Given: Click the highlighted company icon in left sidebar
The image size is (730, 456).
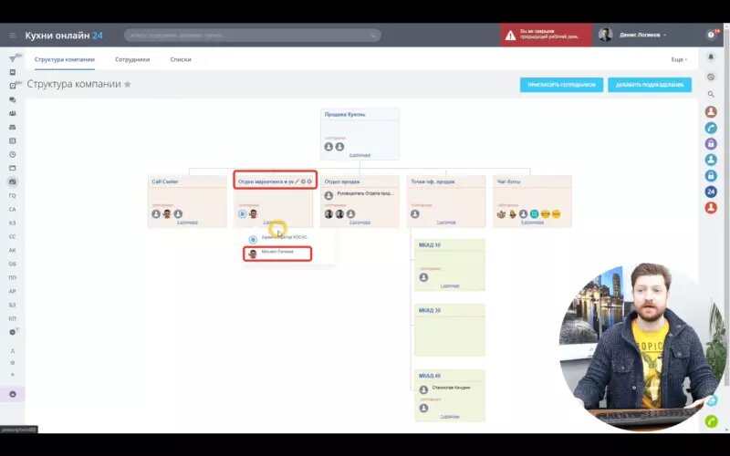Looking at the screenshot, I should click(x=13, y=181).
